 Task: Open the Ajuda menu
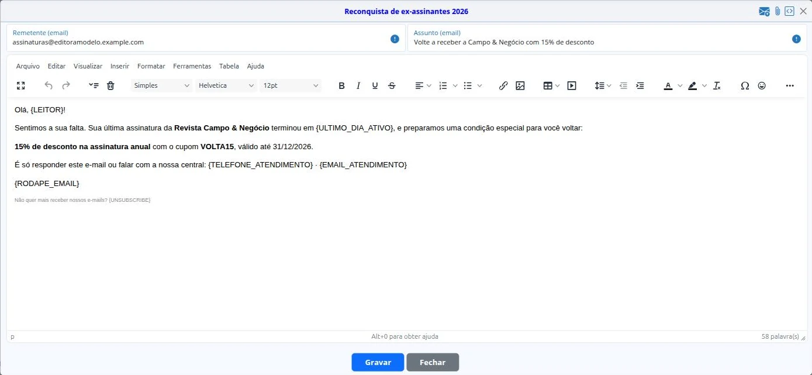pyautogui.click(x=255, y=66)
